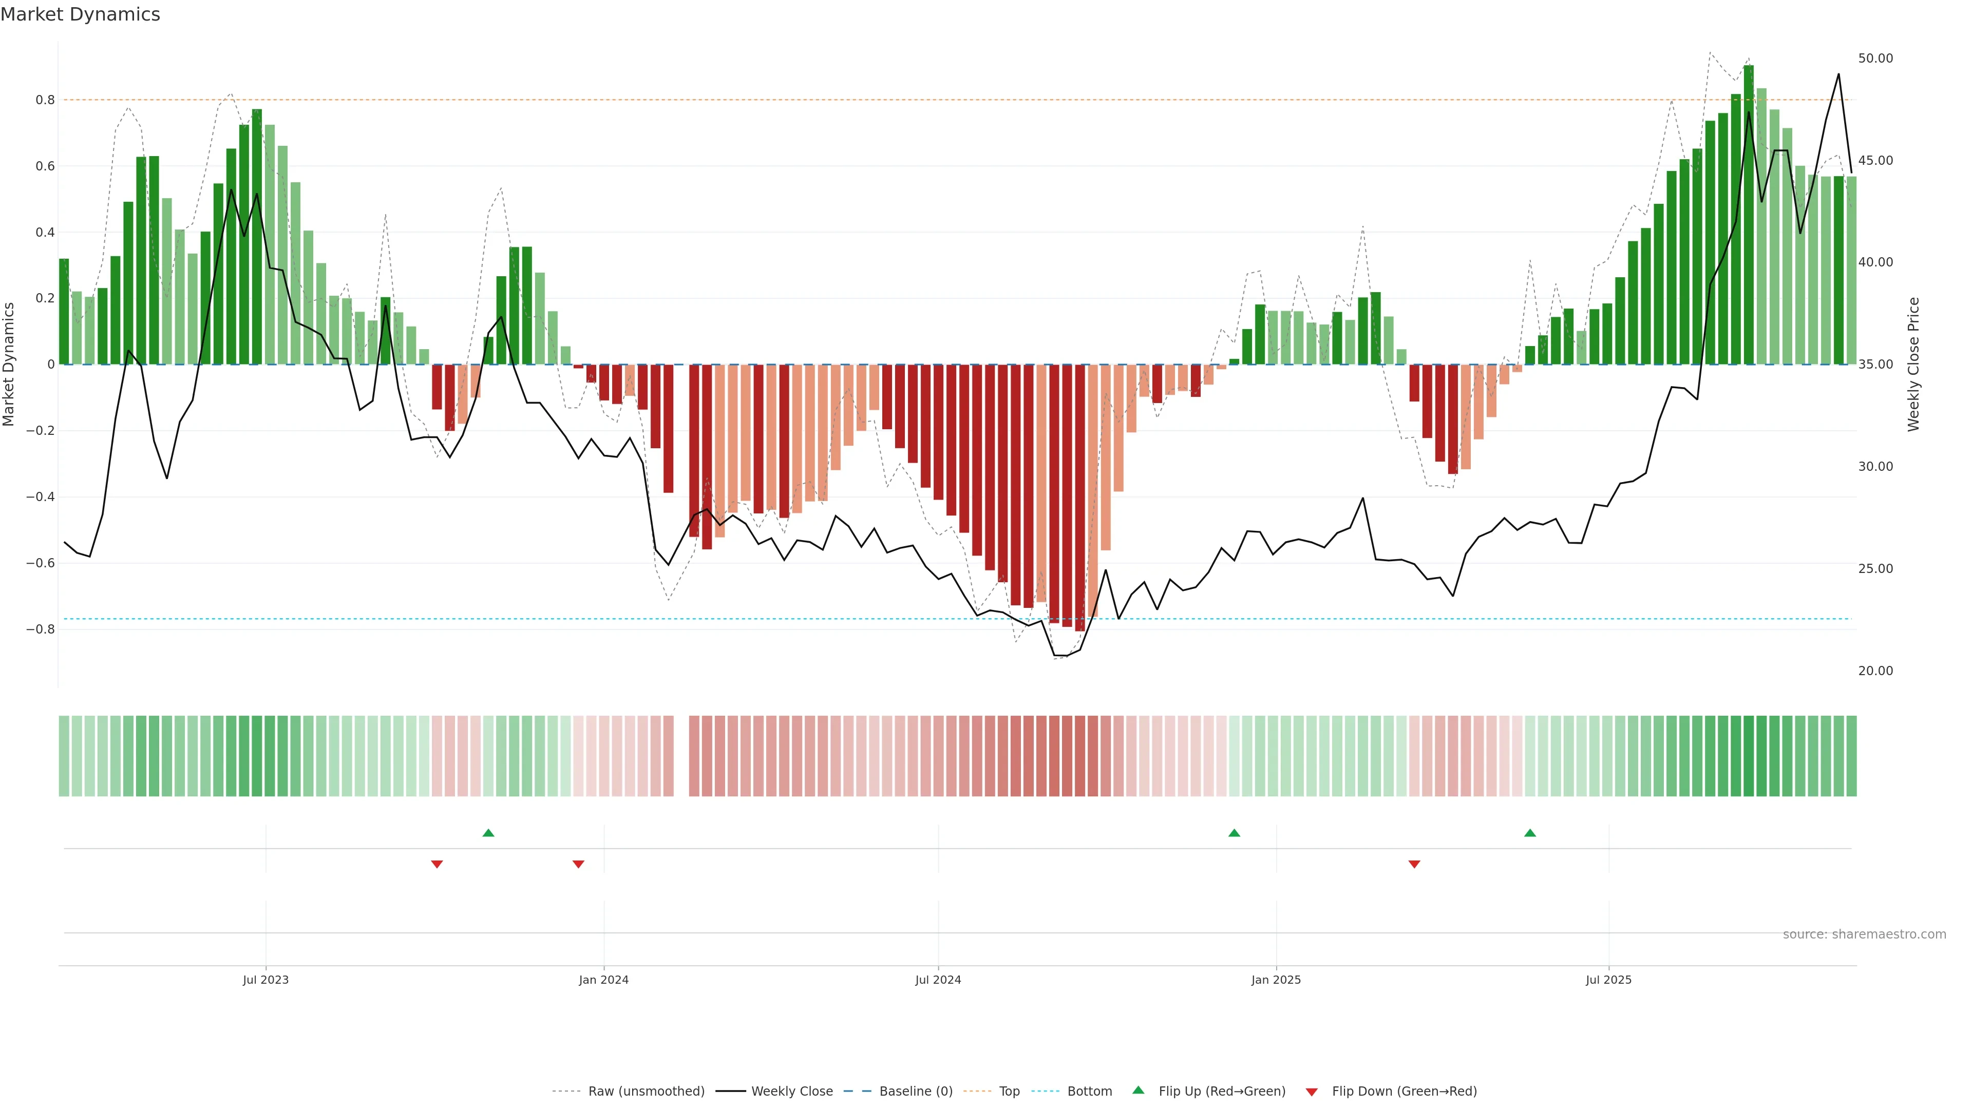The height and width of the screenshot is (1109, 1972).
Task: Click the Flip Up triangle legend icon
Action: click(1137, 1090)
